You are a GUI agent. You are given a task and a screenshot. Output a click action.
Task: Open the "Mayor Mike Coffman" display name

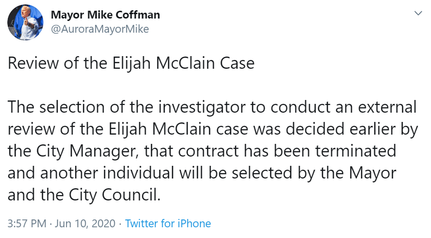[x=105, y=15]
